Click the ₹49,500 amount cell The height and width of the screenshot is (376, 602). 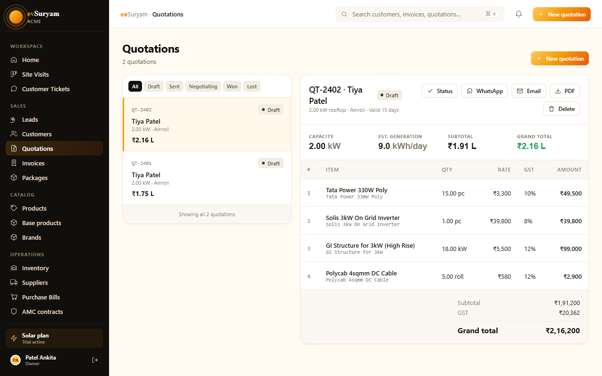(570, 193)
